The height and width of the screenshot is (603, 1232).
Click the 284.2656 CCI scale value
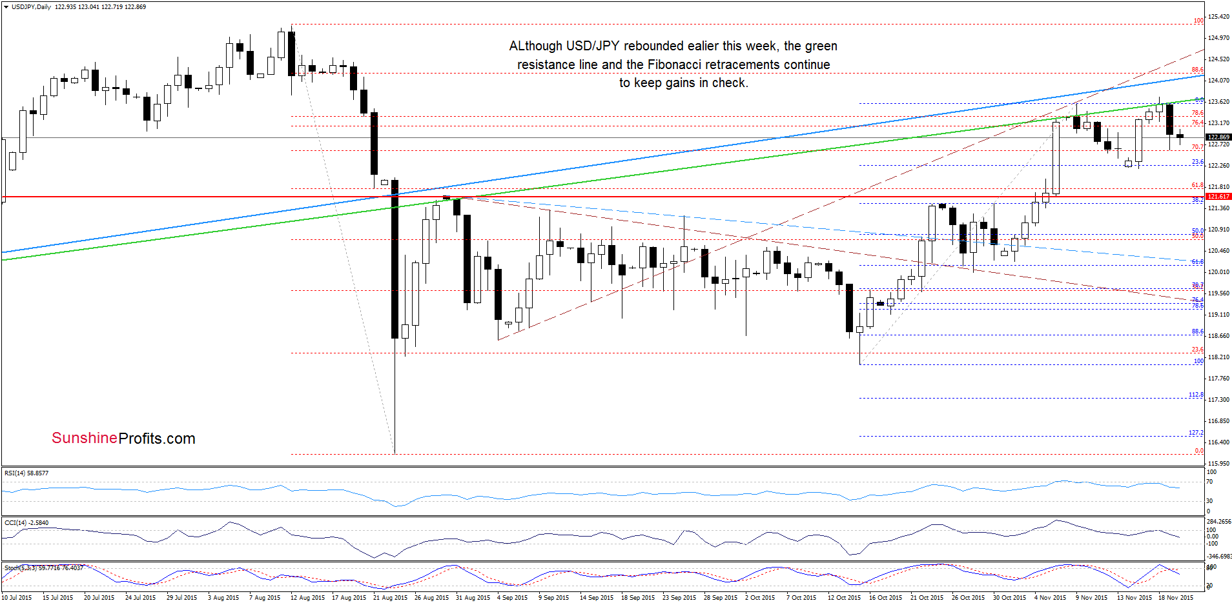[1219, 522]
